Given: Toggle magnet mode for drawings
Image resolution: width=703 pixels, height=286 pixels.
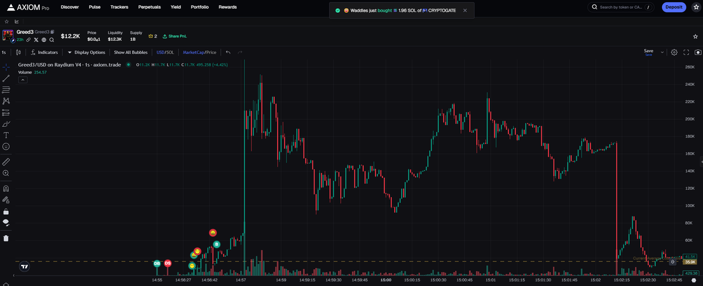Looking at the screenshot, I should (6, 188).
